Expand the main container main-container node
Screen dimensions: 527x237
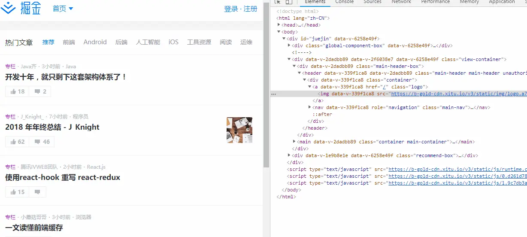coord(294,142)
